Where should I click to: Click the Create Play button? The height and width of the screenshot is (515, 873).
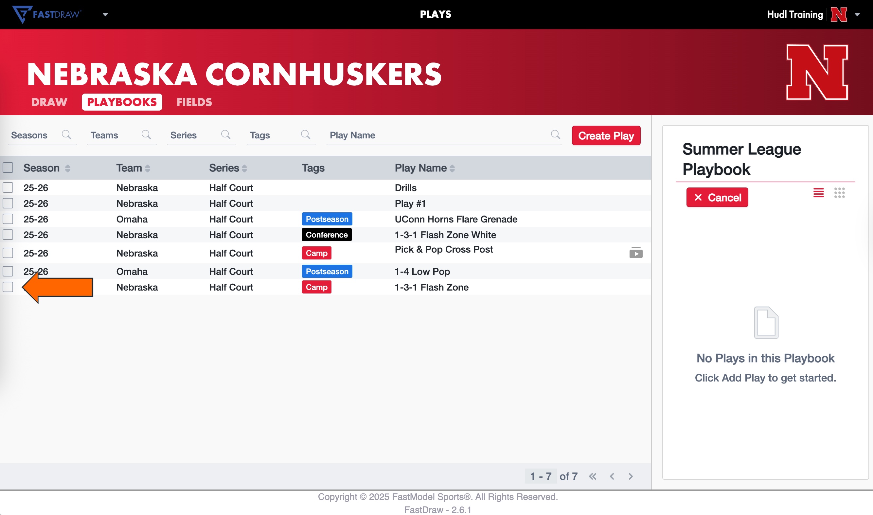pos(606,136)
